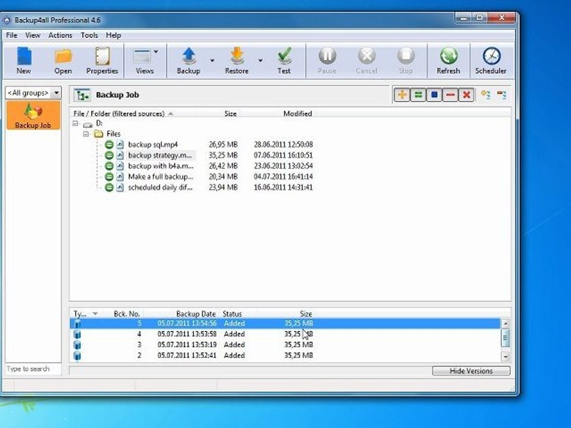Toggle the orange plus filter button
The height and width of the screenshot is (428, 571).
coord(402,95)
